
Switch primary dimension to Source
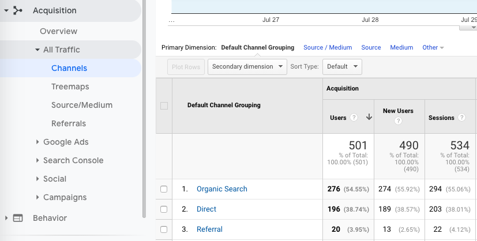[371, 47]
